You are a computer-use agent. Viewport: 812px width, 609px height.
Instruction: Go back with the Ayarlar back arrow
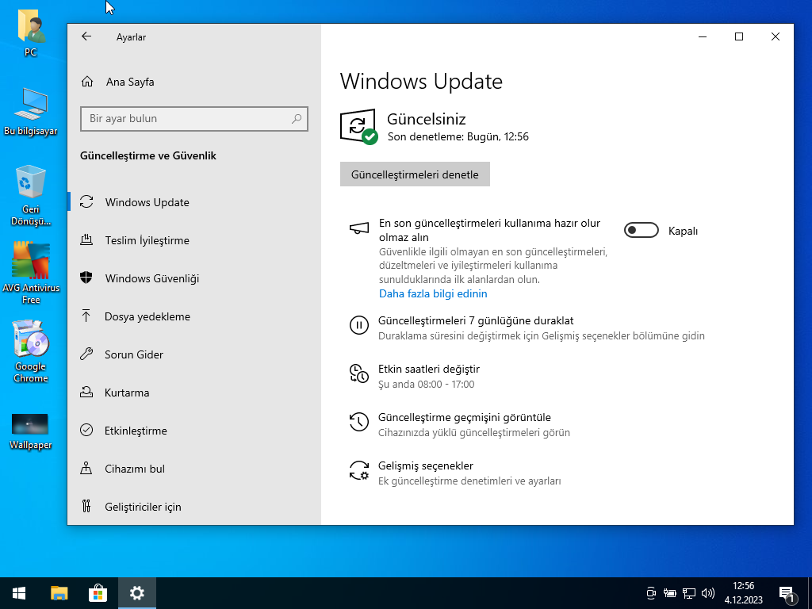[86, 36]
